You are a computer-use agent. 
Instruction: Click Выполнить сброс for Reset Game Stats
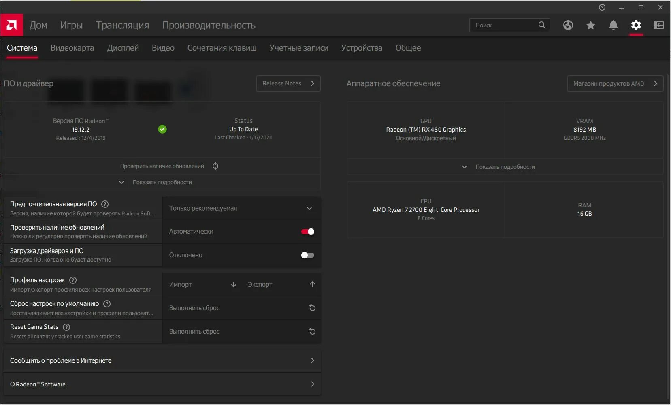pyautogui.click(x=241, y=331)
